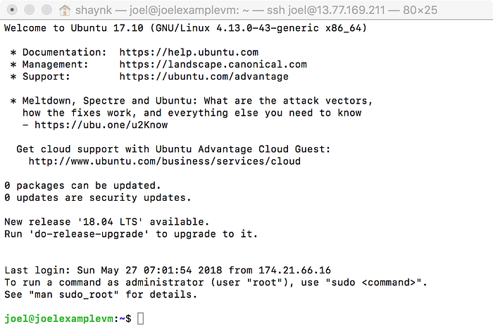Click the terminal cursor block at prompt
This screenshot has width=493, height=329.
[141, 318]
